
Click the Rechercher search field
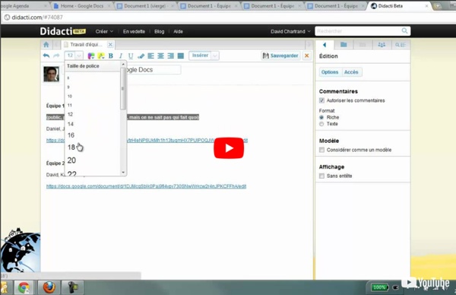pos(358,31)
